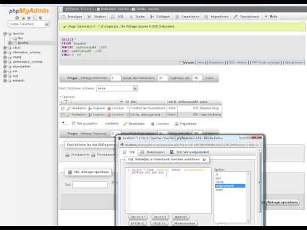Image resolution: width=307 pixels, height=230 pixels.
Task: Select SQL tab in the popup window
Action: 129,152
